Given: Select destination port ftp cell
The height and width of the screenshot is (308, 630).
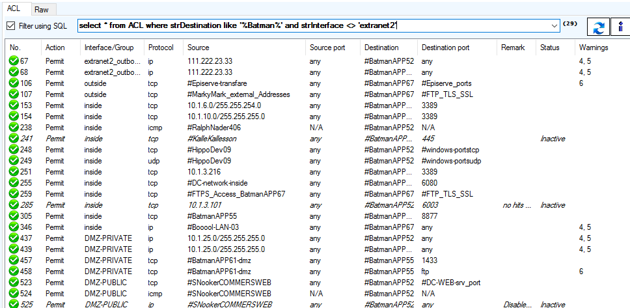Looking at the screenshot, I should coord(425,272).
